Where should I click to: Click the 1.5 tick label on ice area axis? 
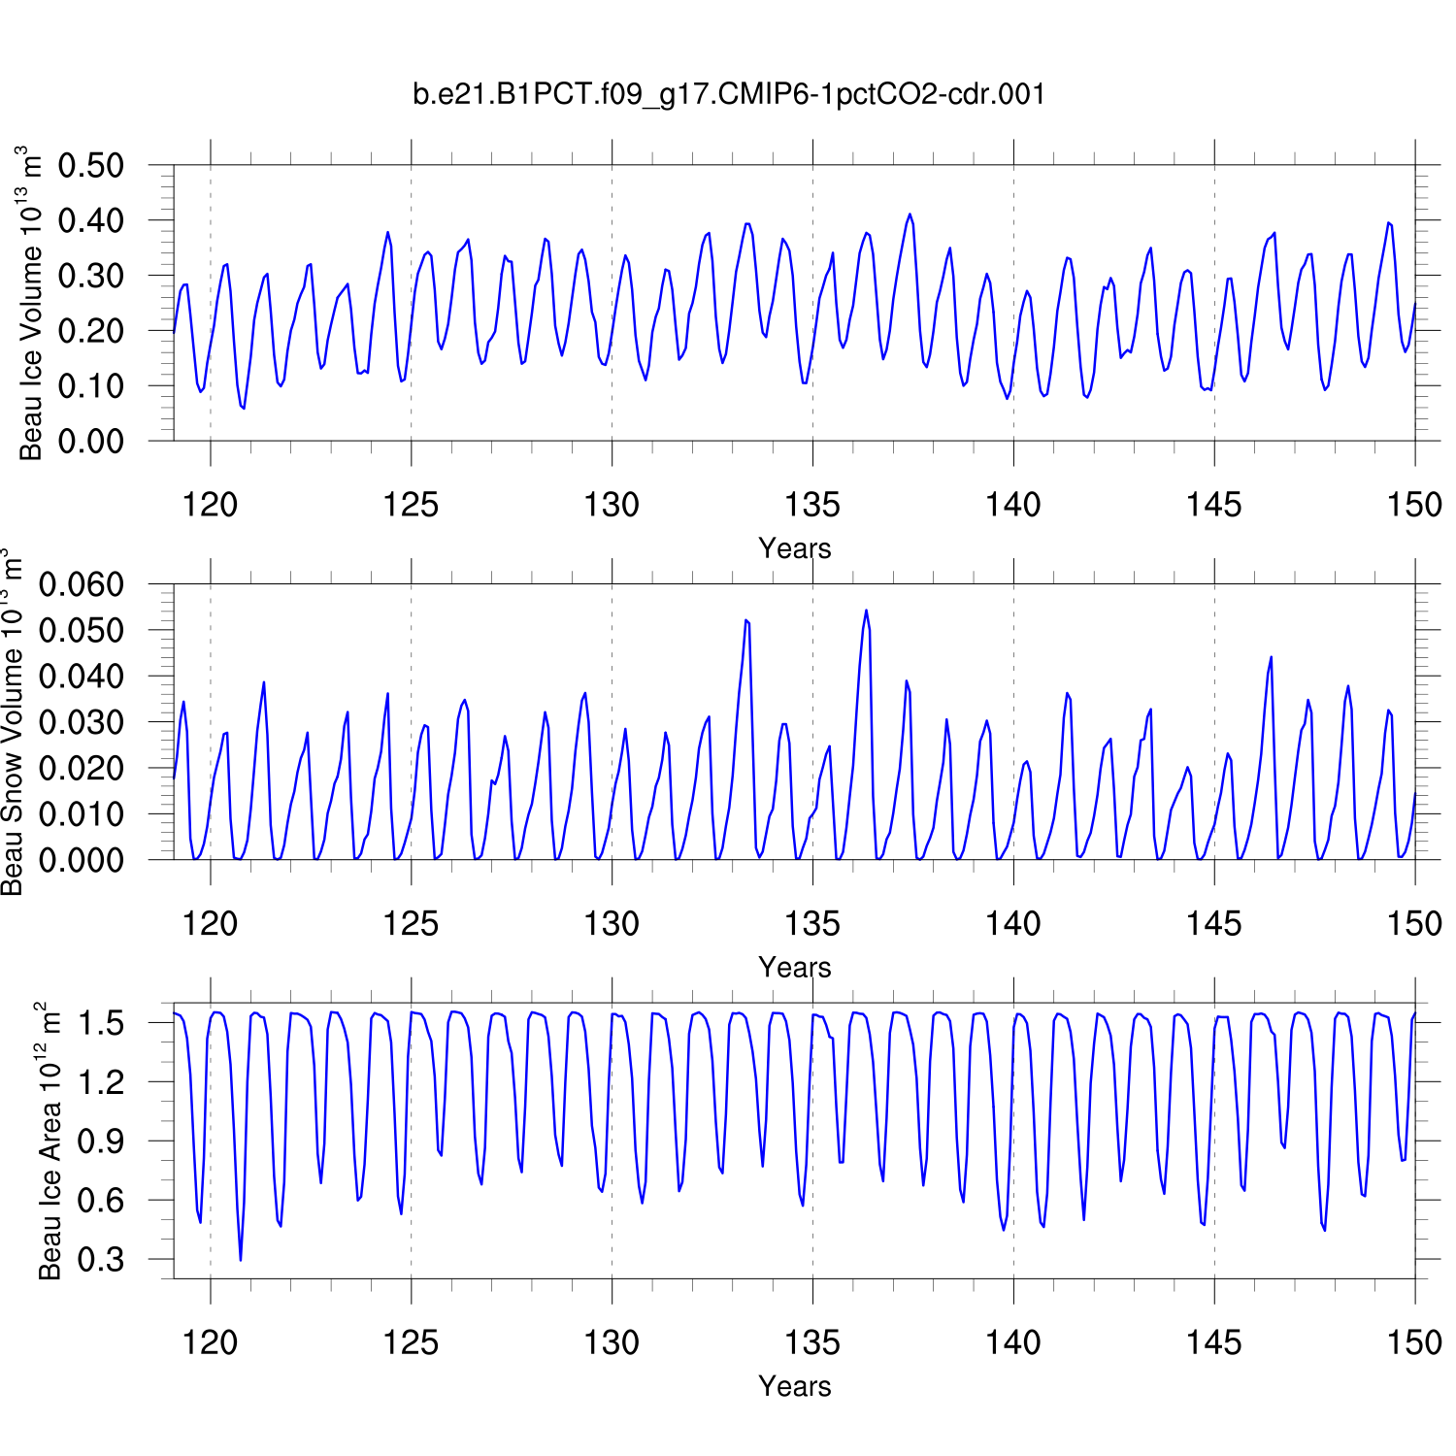click(101, 1023)
